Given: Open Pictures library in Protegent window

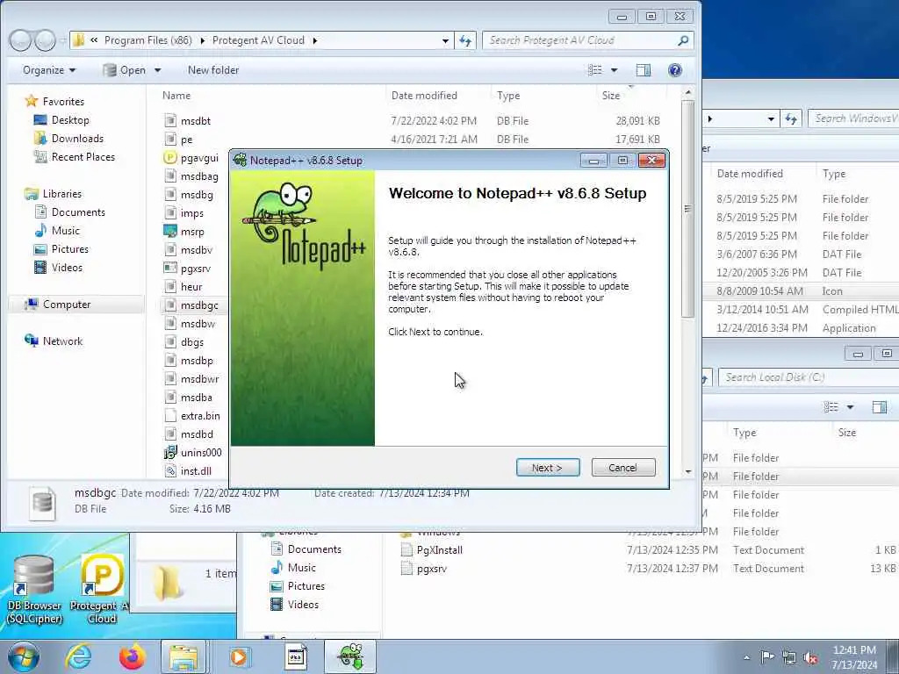Looking at the screenshot, I should pos(70,248).
